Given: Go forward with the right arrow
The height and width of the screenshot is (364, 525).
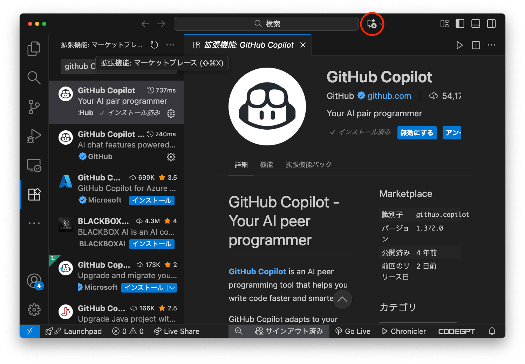Looking at the screenshot, I should pos(161,24).
